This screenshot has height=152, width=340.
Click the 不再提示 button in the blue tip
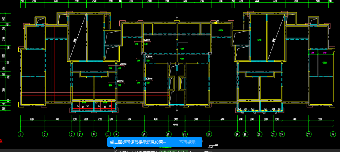coord(187,142)
